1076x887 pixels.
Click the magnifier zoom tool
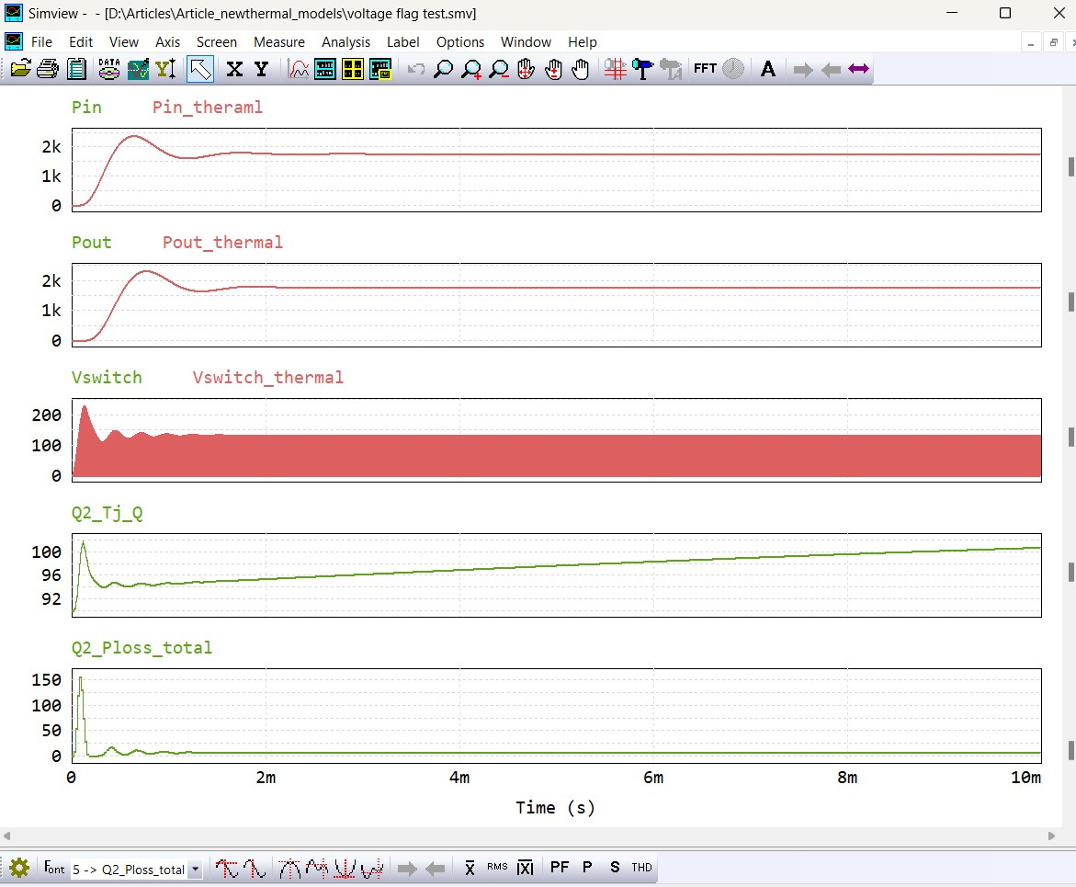coord(443,69)
